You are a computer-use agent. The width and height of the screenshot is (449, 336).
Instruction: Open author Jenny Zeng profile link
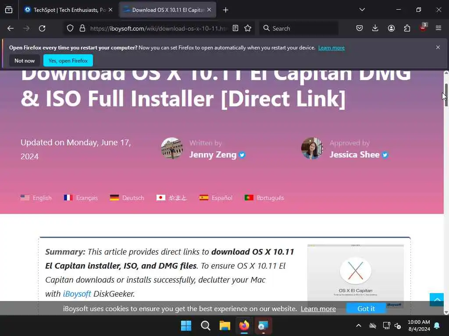pos(213,154)
